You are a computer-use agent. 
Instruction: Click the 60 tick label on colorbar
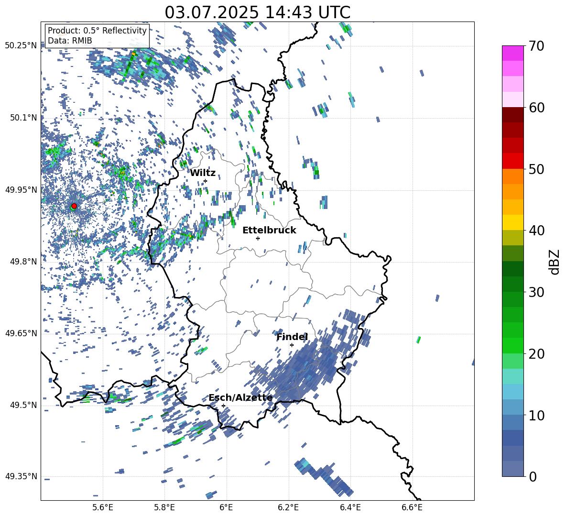[x=537, y=108]
